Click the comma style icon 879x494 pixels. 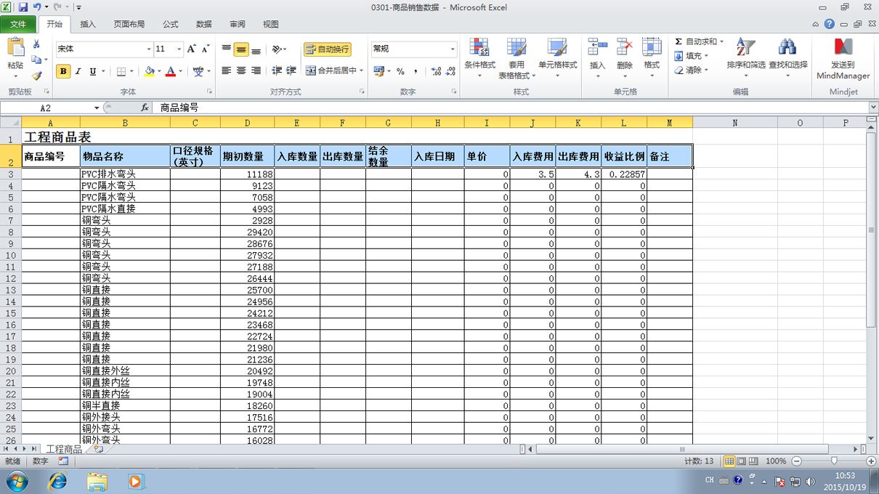416,71
